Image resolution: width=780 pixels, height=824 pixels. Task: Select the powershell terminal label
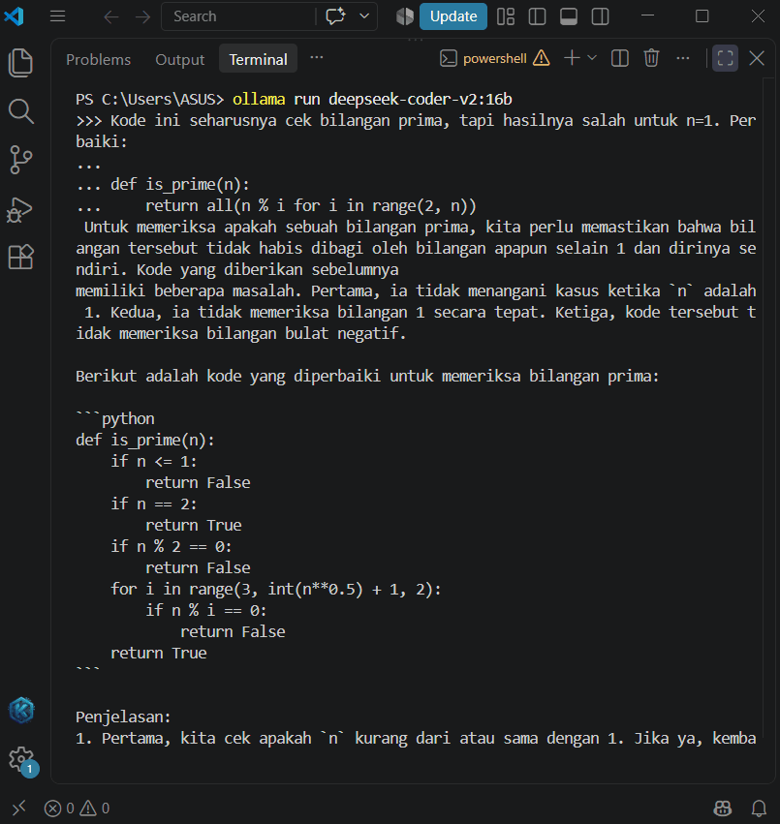[495, 58]
